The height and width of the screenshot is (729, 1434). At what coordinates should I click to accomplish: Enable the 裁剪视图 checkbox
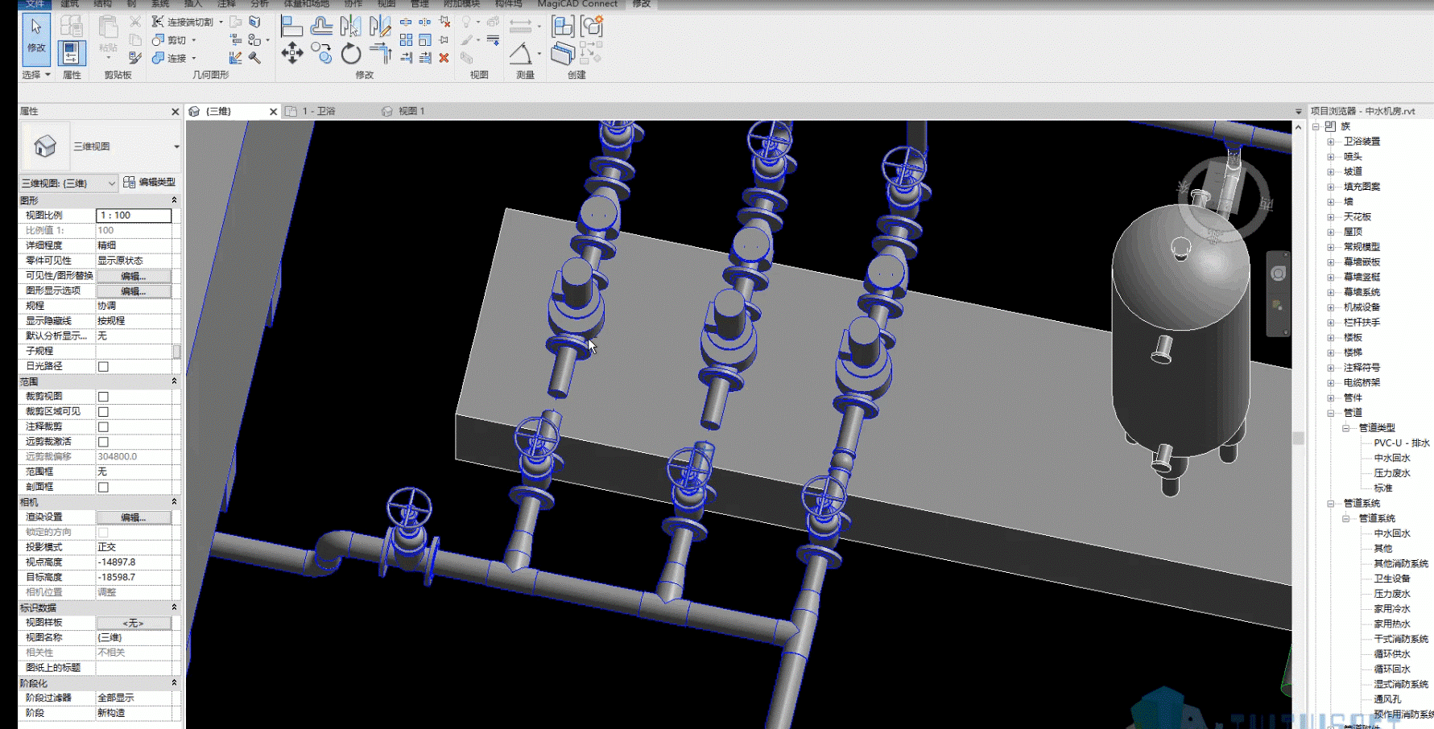[x=103, y=397]
